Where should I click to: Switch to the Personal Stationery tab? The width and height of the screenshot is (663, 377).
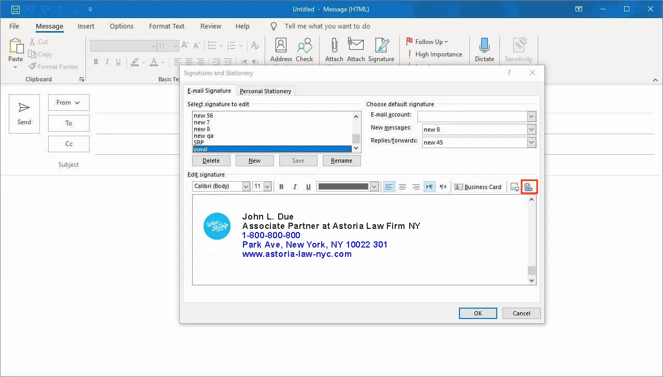click(x=265, y=91)
